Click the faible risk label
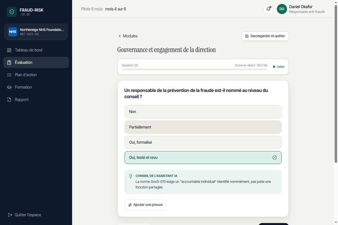Screen dimensions: 338x225 pyautogui.click(x=281, y=67)
